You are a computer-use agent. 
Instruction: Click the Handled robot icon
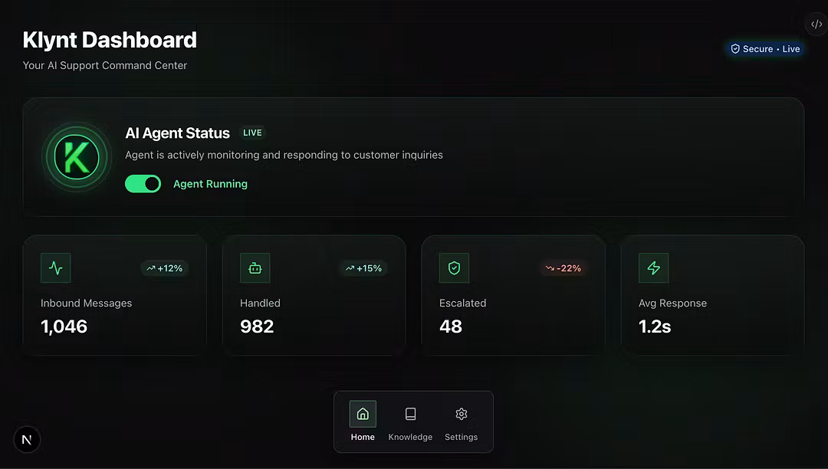coord(255,268)
